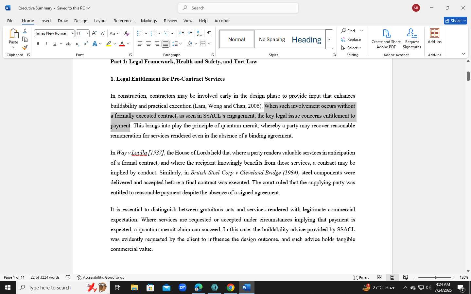471x294 pixels.
Task: Open line spacing dropdown
Action: click(x=177, y=44)
